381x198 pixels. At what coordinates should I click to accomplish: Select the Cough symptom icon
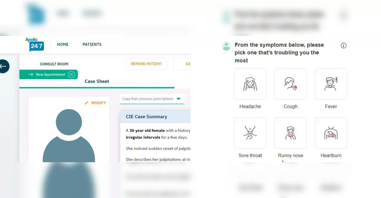click(x=291, y=84)
